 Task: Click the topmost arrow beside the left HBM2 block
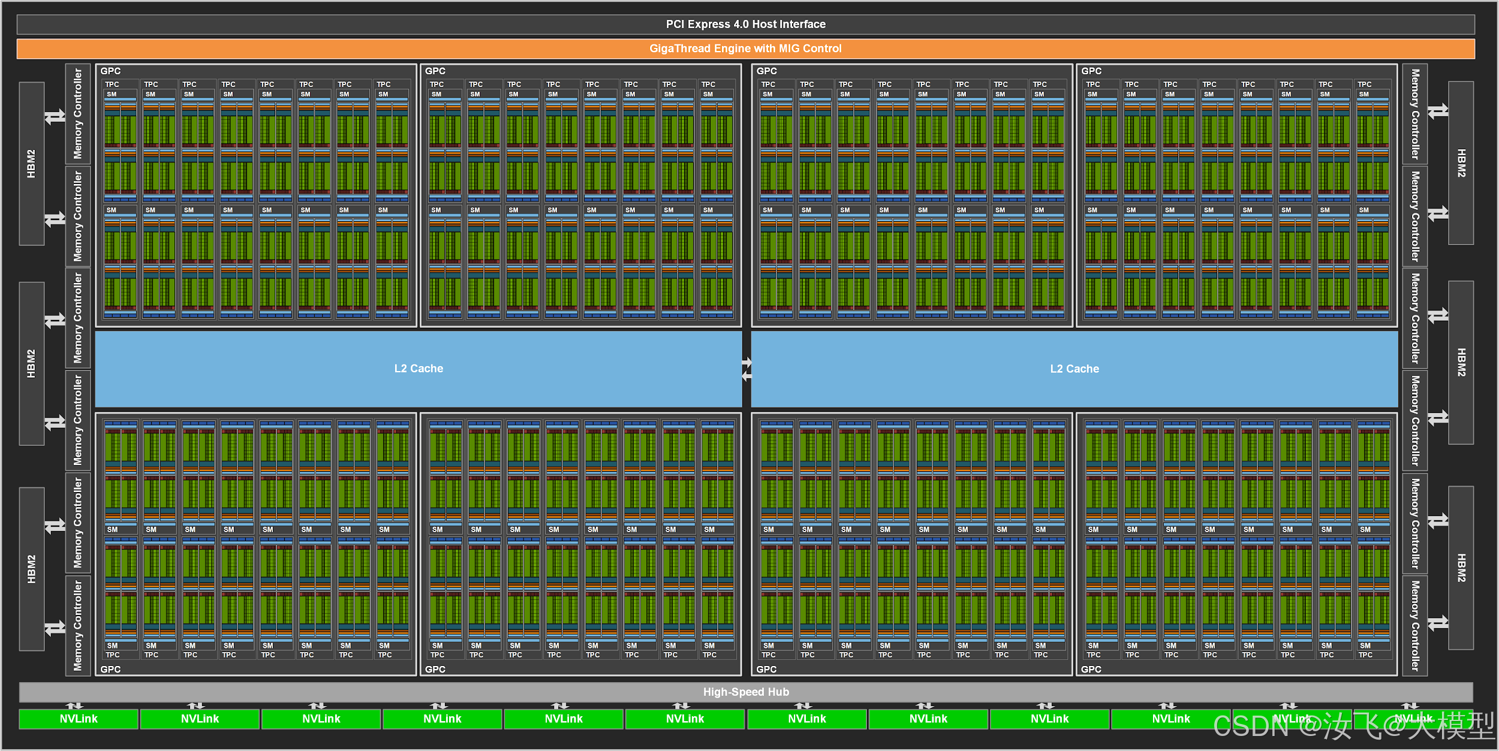click(x=55, y=116)
